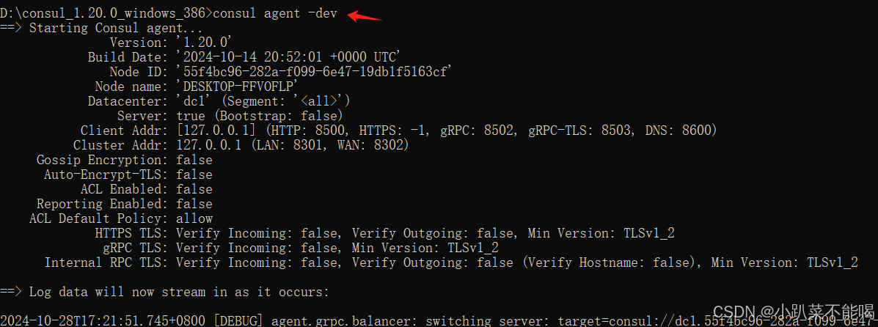Viewport: 878px width, 327px height.
Task: Click the Client Addr [127.0.0.1] text
Action: pyautogui.click(x=217, y=131)
